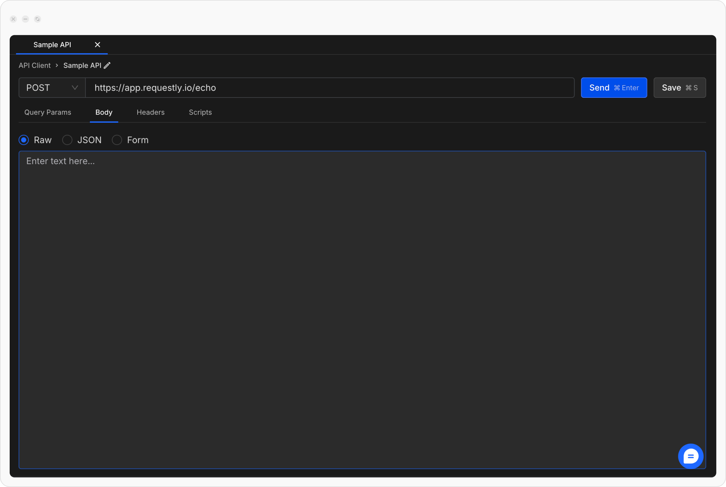Click the pencil icon to rename Sample API
Screen dimensions: 726x487
click(107, 65)
